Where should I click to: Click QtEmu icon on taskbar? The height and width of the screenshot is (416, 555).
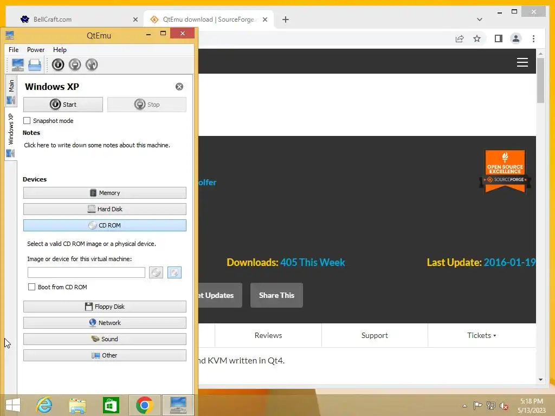tap(178, 405)
